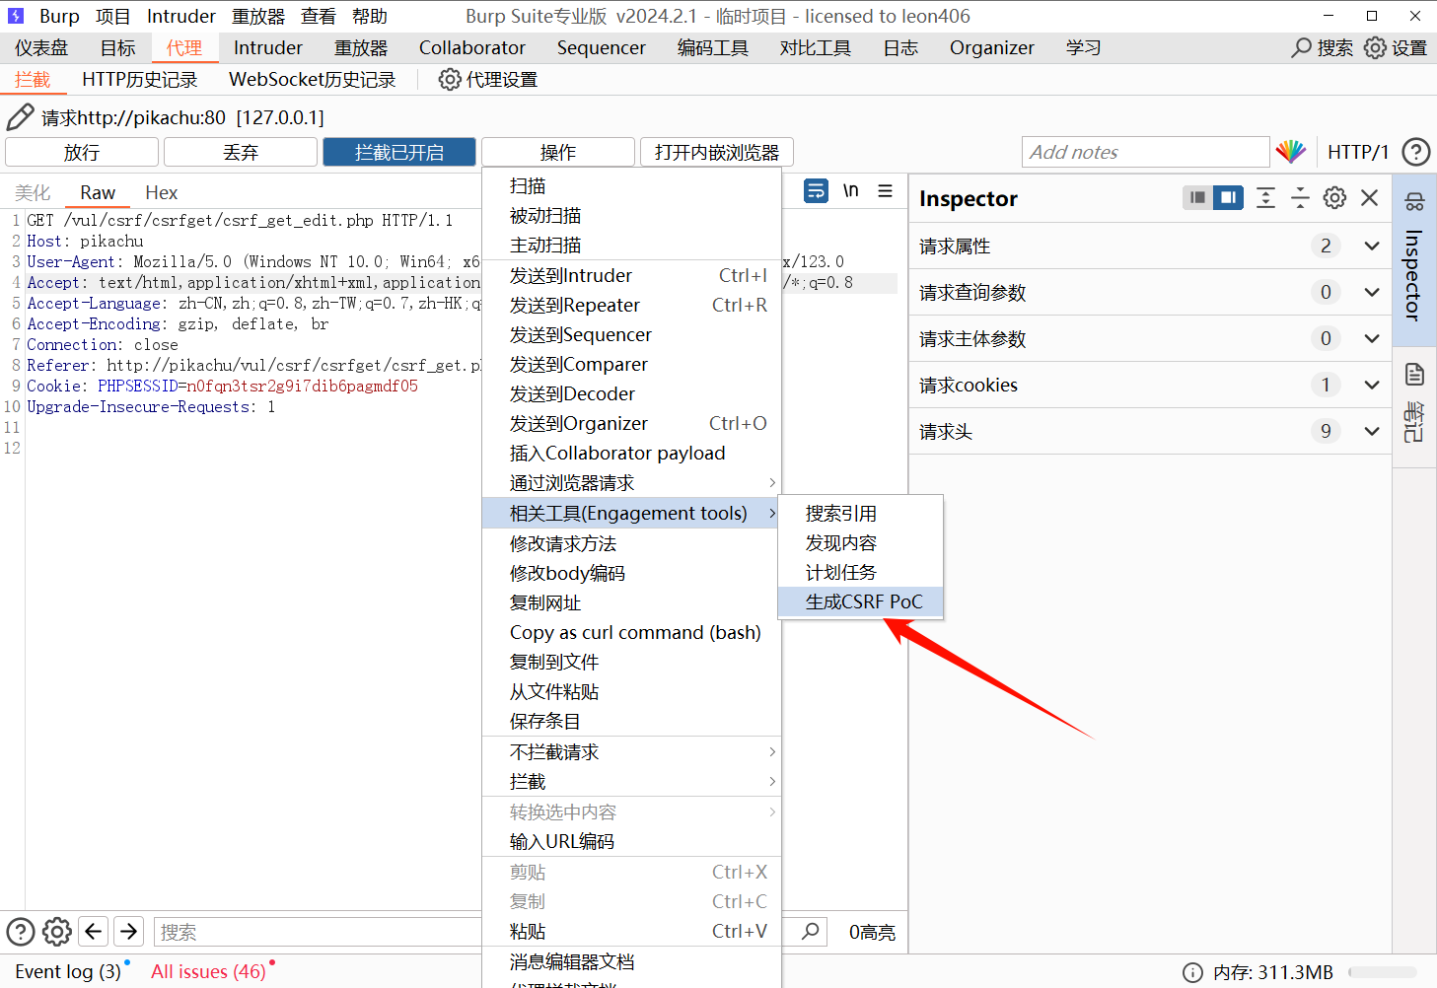Open the help icon next to HTTP/1
This screenshot has height=988, width=1437.
(1416, 152)
